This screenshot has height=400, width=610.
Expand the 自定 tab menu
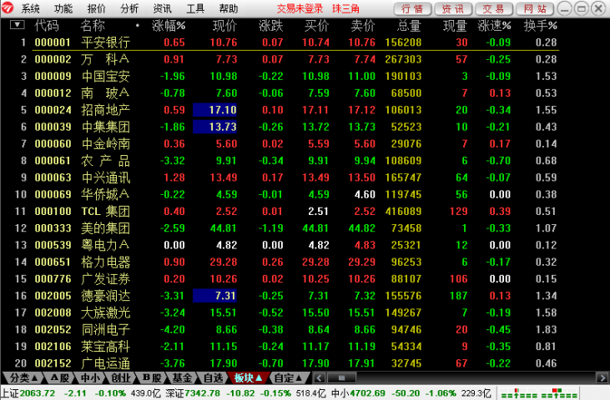click(x=289, y=378)
